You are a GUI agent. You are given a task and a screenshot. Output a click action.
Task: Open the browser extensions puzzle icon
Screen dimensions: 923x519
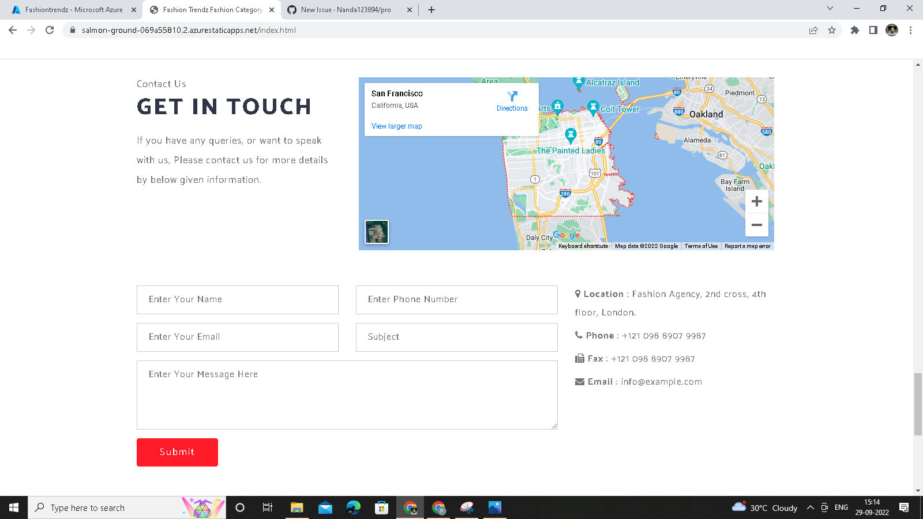coord(854,30)
